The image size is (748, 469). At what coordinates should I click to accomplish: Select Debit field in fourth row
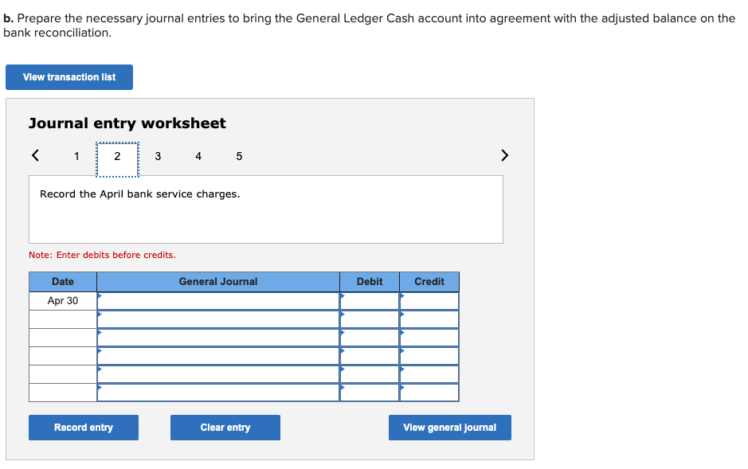coord(370,356)
